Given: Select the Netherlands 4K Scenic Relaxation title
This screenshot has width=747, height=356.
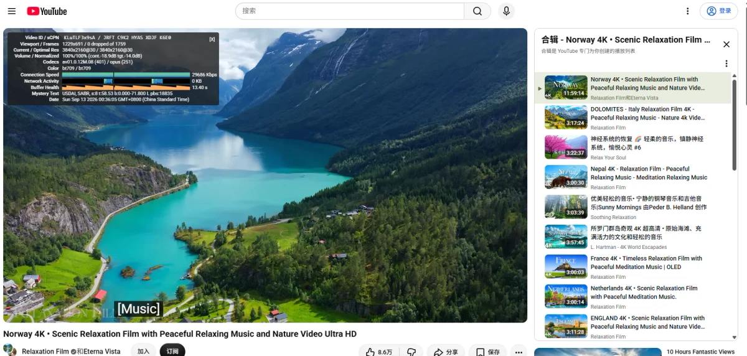Looking at the screenshot, I should [x=644, y=293].
